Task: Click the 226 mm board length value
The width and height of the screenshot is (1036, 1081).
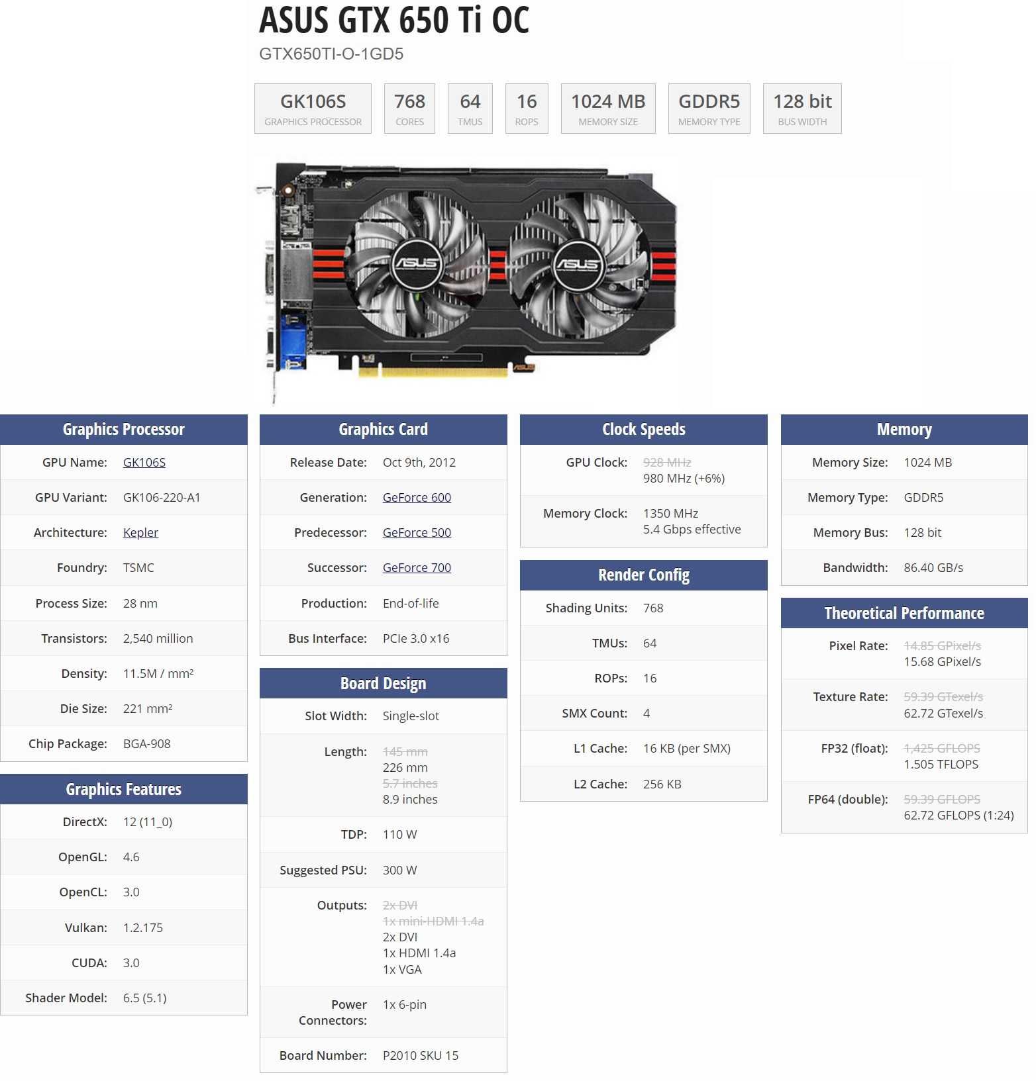Action: point(405,767)
